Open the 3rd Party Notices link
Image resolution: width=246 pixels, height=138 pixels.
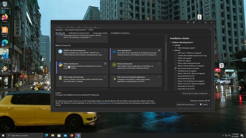click(x=102, y=103)
